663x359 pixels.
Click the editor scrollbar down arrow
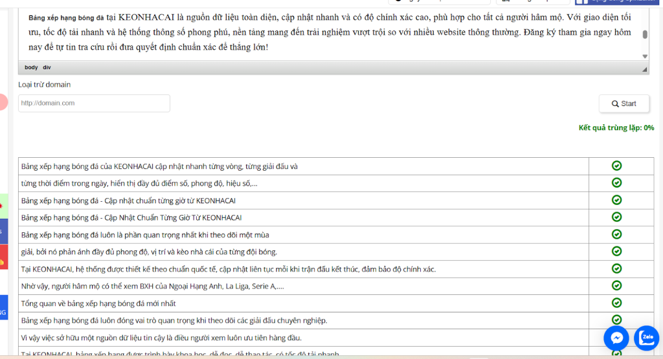(x=645, y=56)
